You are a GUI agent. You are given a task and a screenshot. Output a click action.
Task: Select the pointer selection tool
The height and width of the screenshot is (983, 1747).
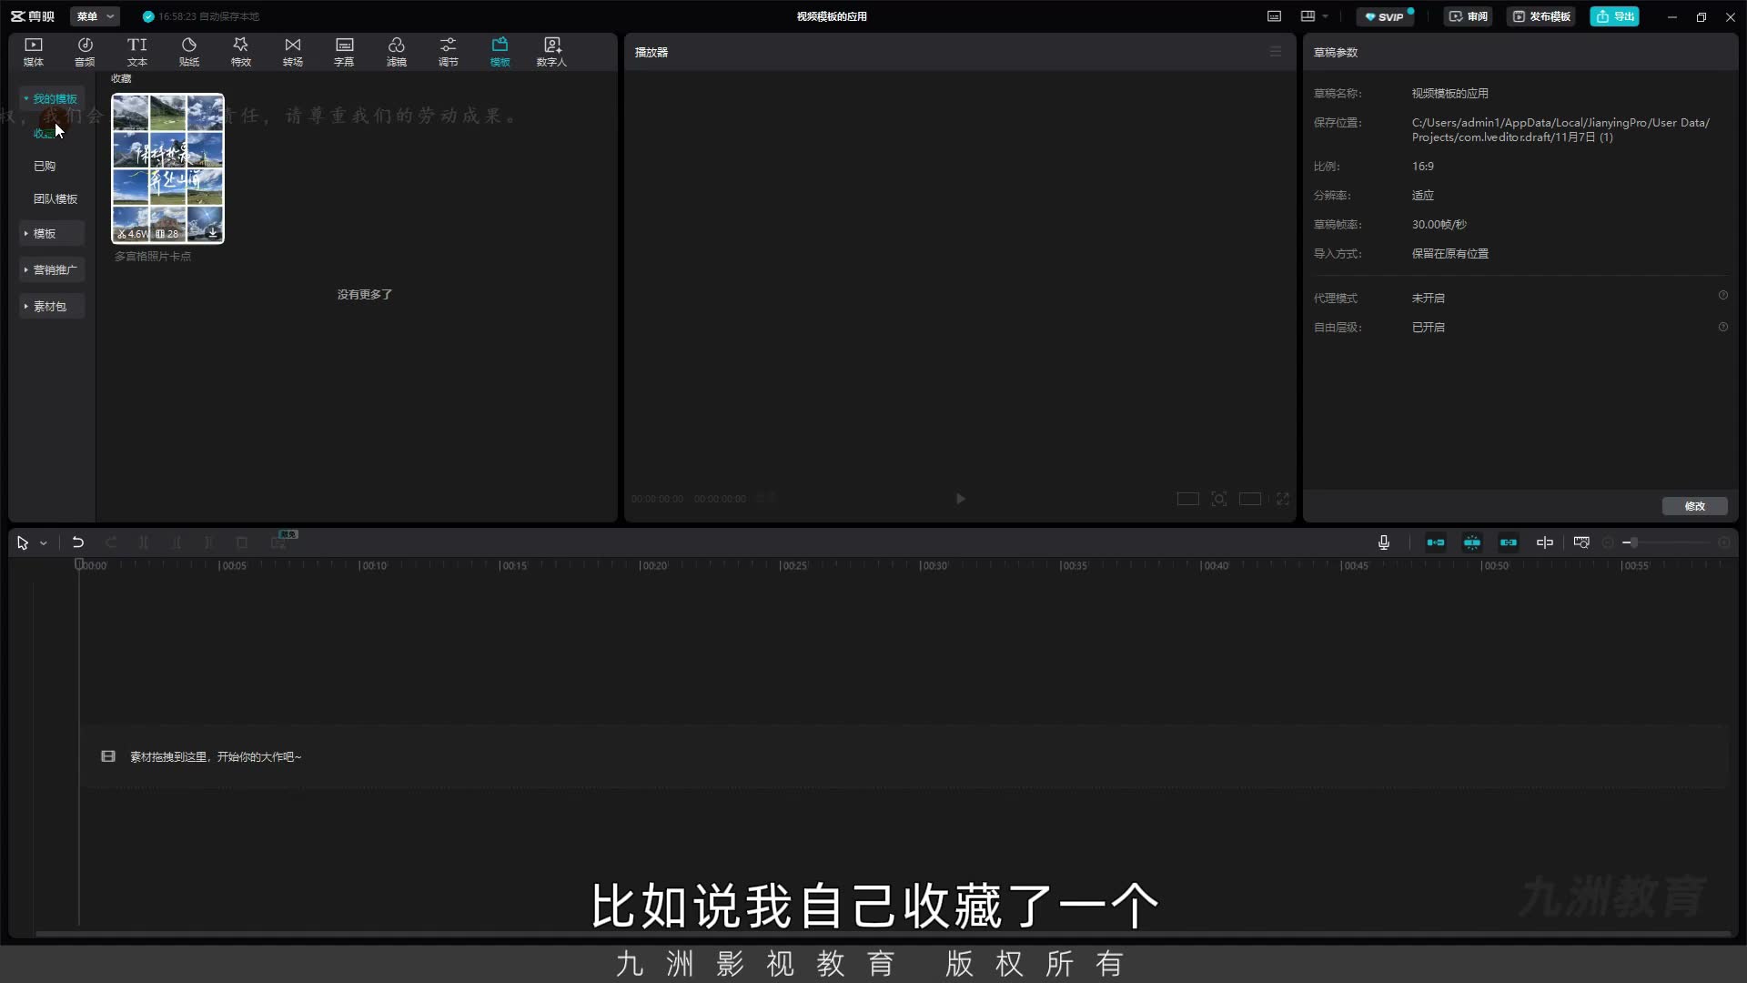coord(23,543)
